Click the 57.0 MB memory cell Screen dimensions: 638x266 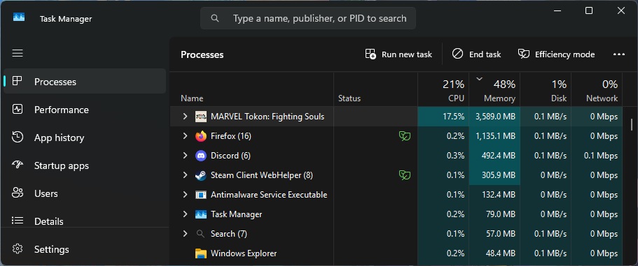[494, 234]
